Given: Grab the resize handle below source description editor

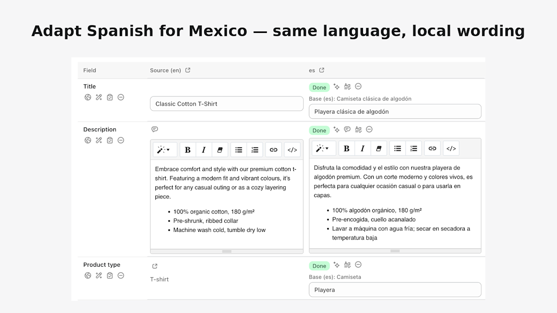Looking at the screenshot, I should click(x=227, y=251).
